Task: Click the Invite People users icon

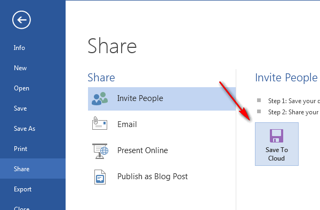Action: click(100, 99)
